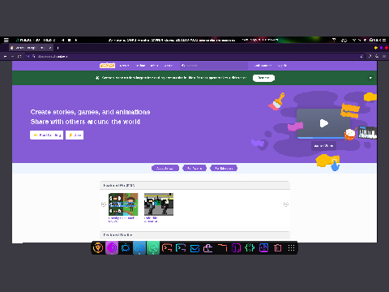Open the green puzzle-piece dock icon

pos(250,248)
